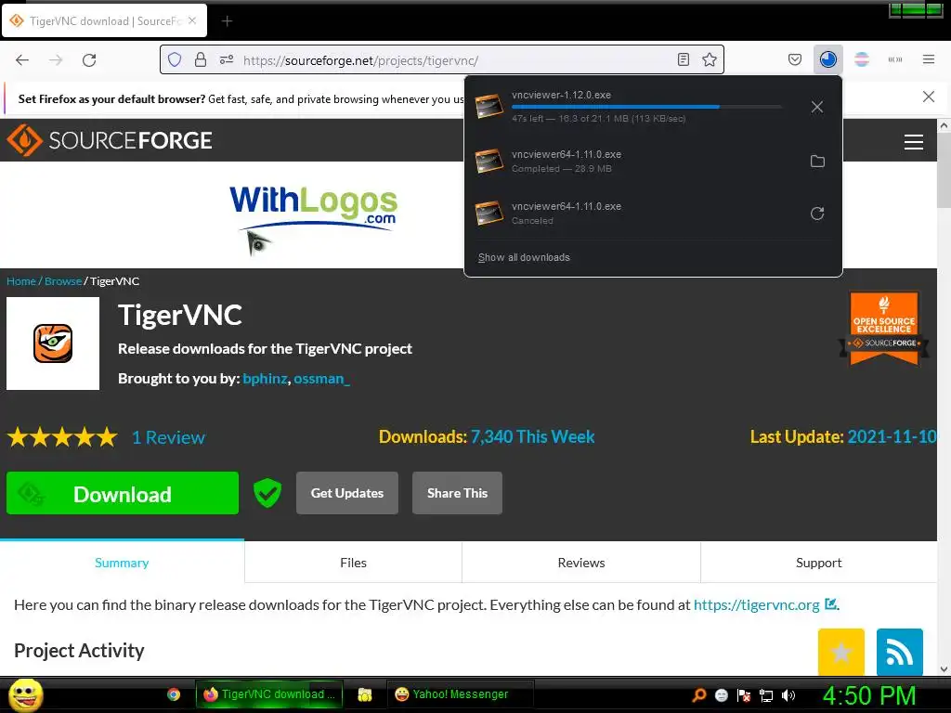Bookmark this page with the star icon
The width and height of the screenshot is (951, 713).
point(709,59)
